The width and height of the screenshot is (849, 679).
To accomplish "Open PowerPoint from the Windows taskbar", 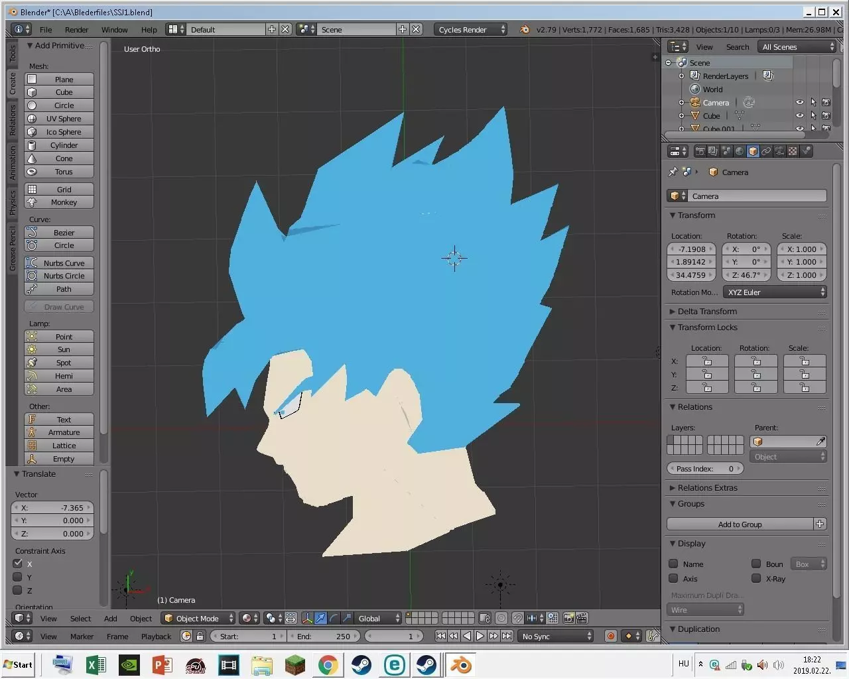I will click(x=163, y=664).
